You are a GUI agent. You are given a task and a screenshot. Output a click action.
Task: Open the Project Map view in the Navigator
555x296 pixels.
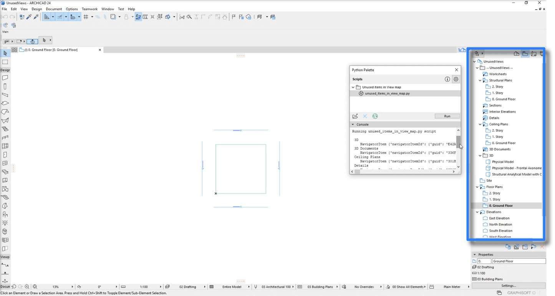[x=516, y=54]
